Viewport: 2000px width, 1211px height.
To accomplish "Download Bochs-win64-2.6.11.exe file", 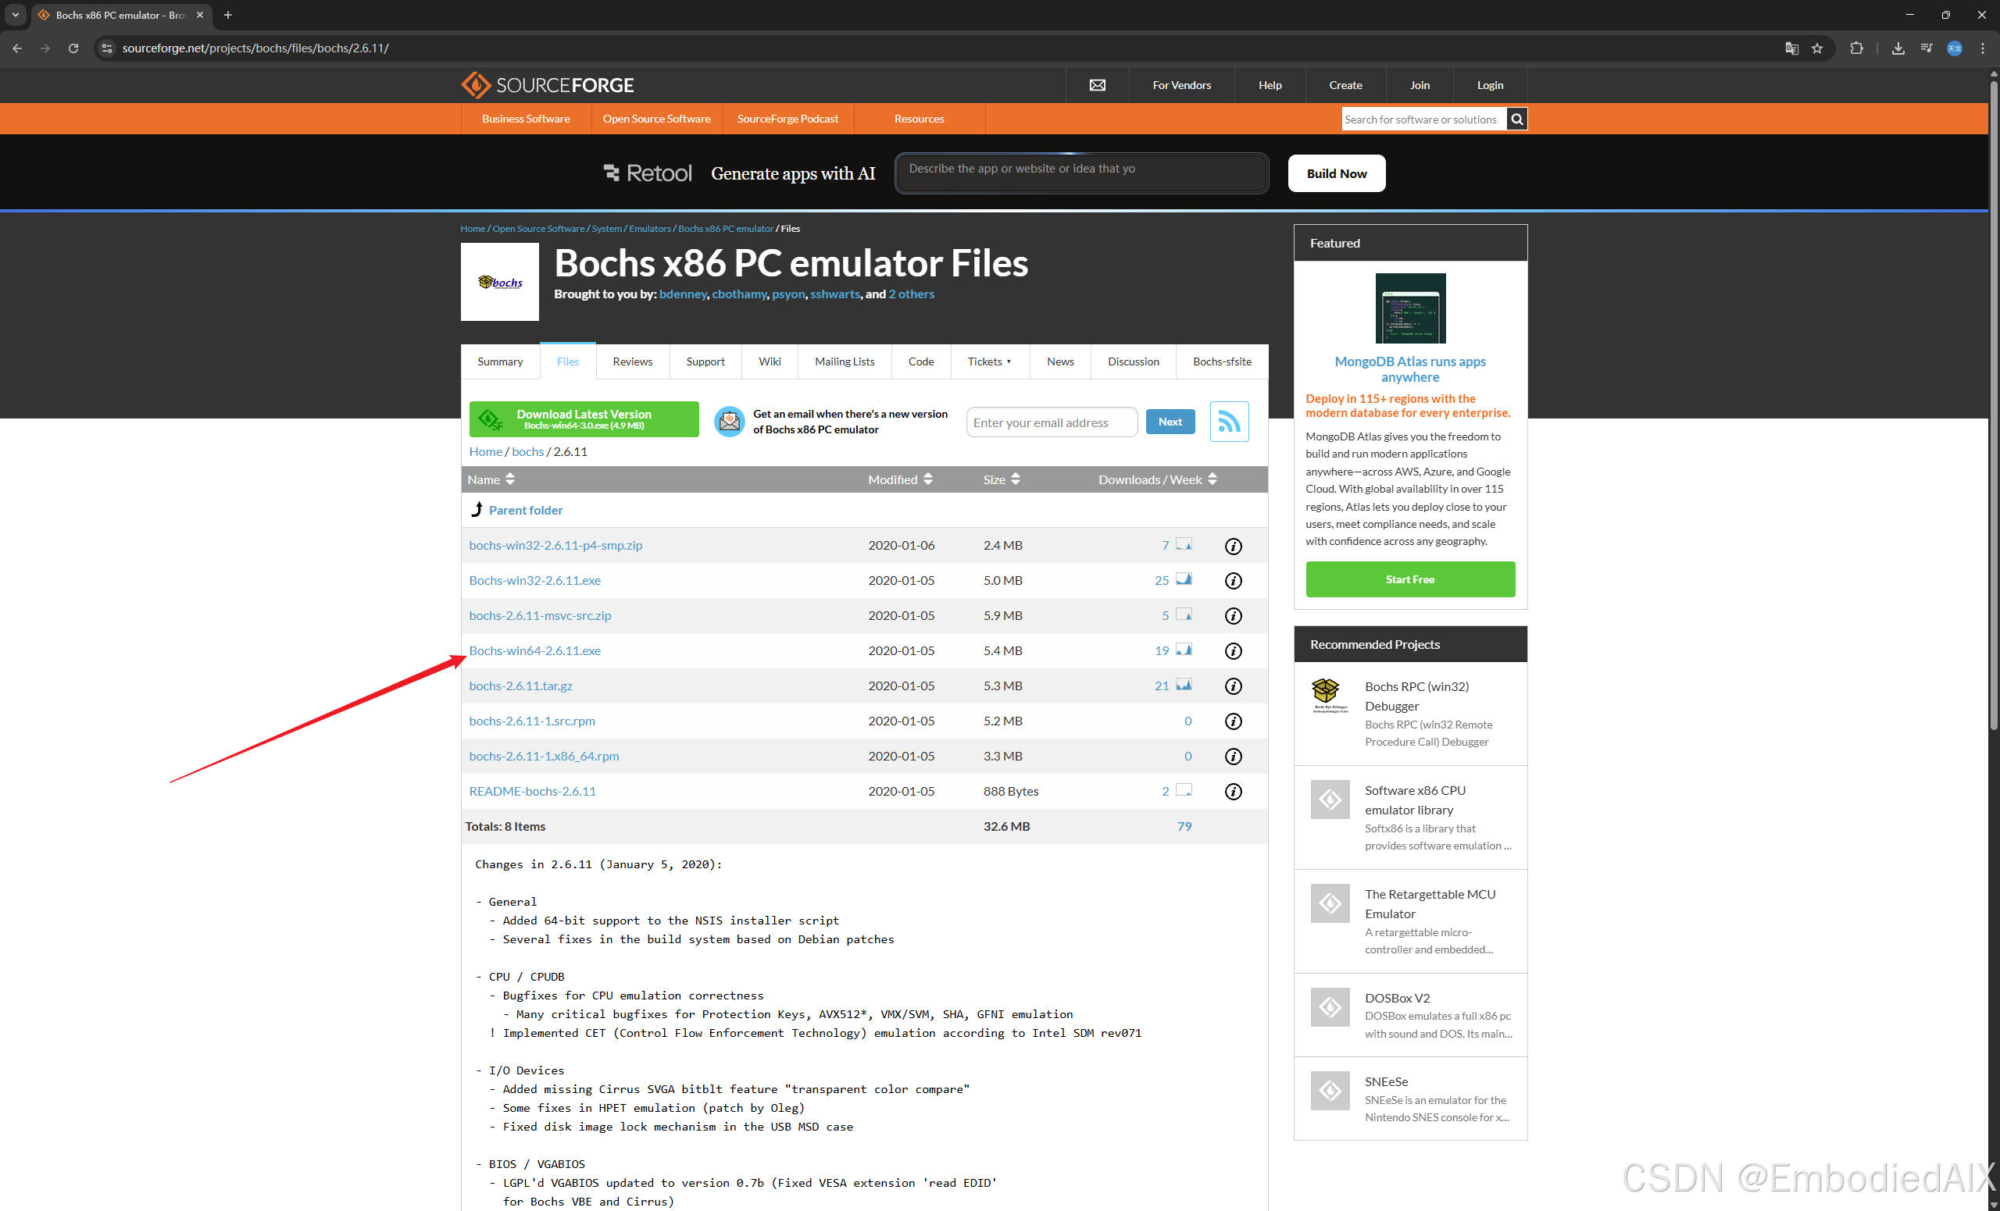I will point(535,650).
